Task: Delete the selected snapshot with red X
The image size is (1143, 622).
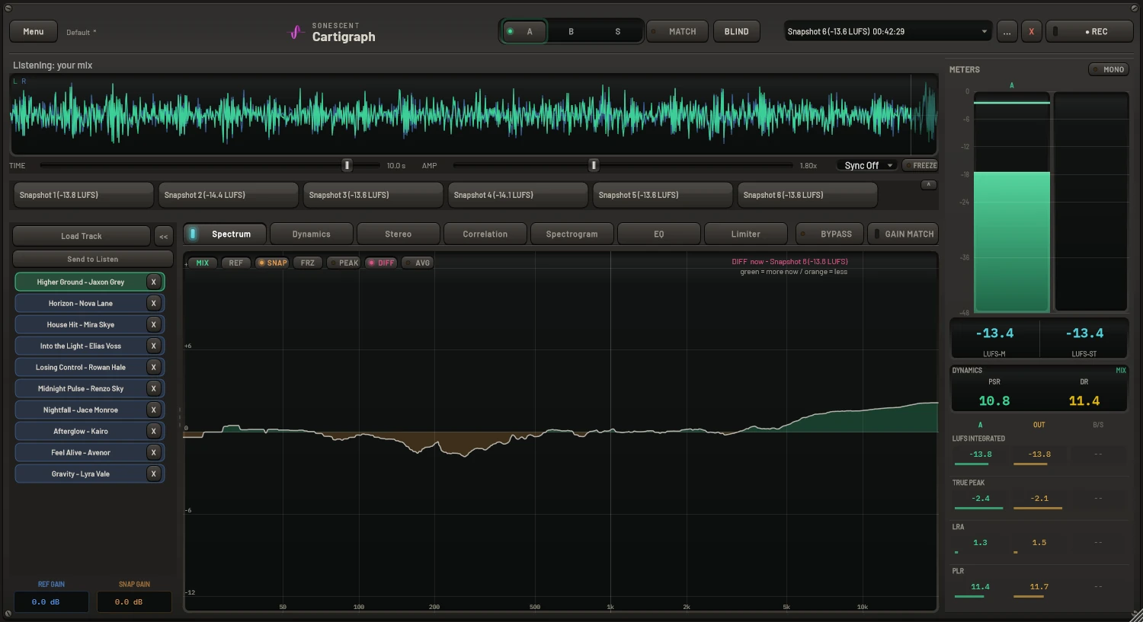Action: pos(1032,31)
